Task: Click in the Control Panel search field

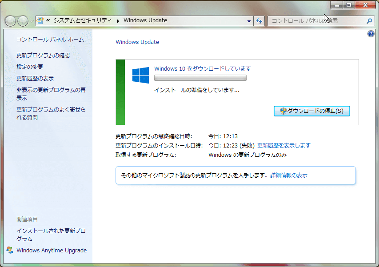Action: (315, 21)
